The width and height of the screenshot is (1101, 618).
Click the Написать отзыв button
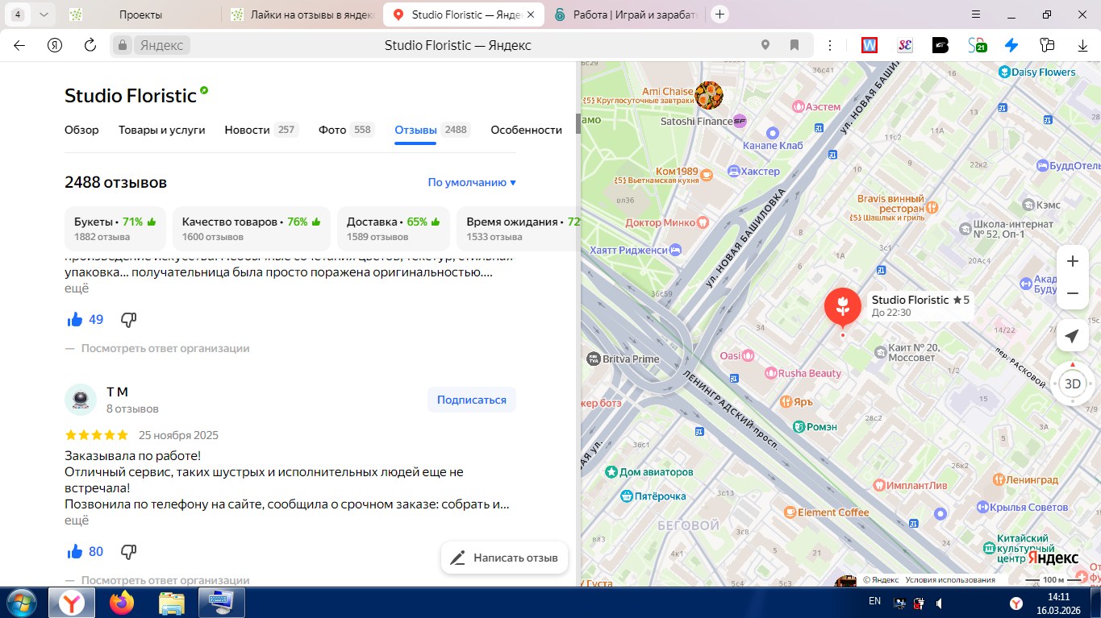tap(504, 558)
